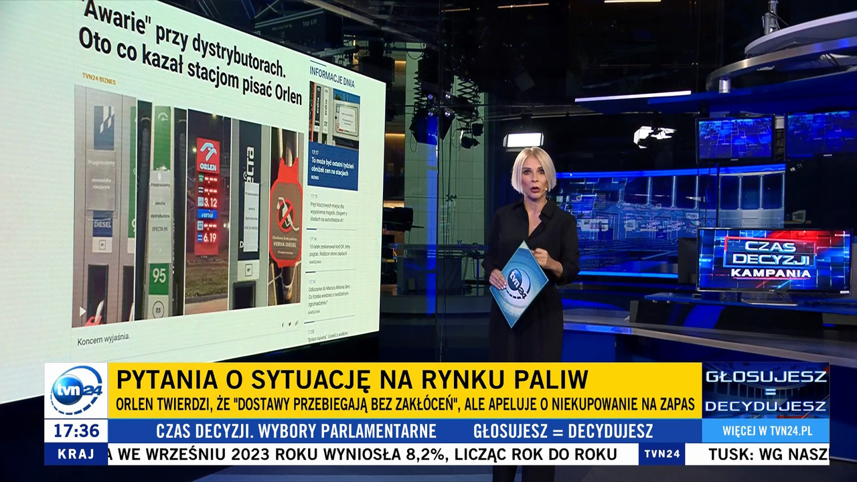Click subheadline 'ORLEN TWIERDZI, ŻE DOSTAWY PRZEBIEGAJĄ'

(x=405, y=406)
